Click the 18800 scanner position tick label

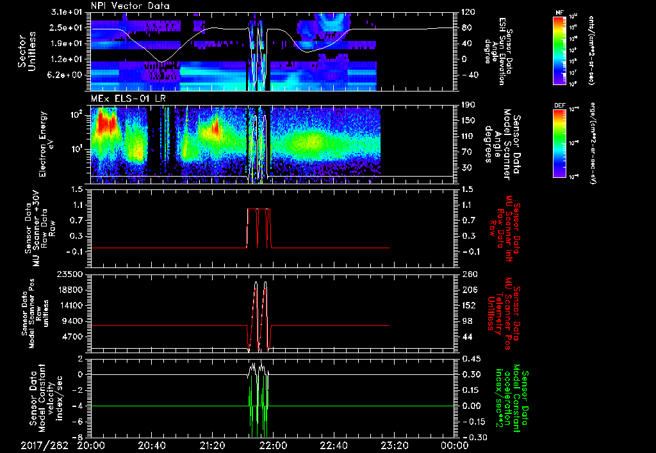pyautogui.click(x=70, y=290)
